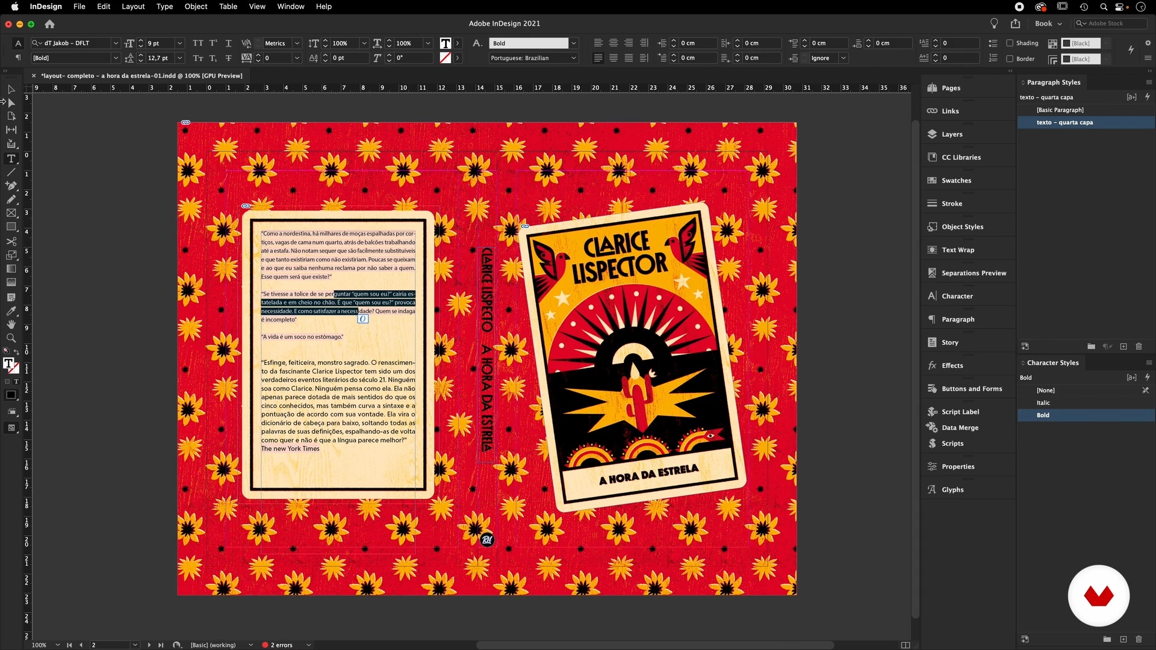
Task: Click the numbered list icon
Action: pos(993,58)
